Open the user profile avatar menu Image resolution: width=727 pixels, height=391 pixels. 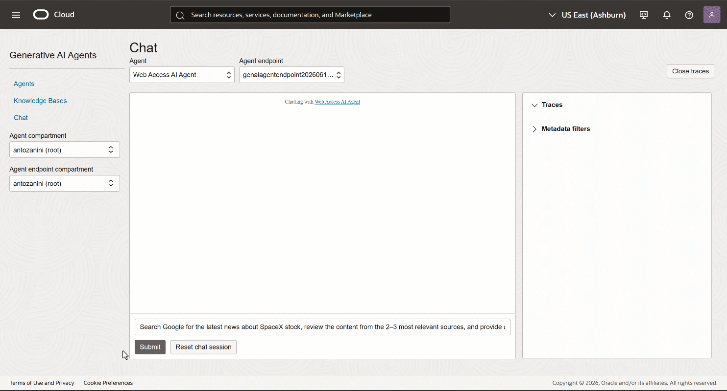point(712,15)
